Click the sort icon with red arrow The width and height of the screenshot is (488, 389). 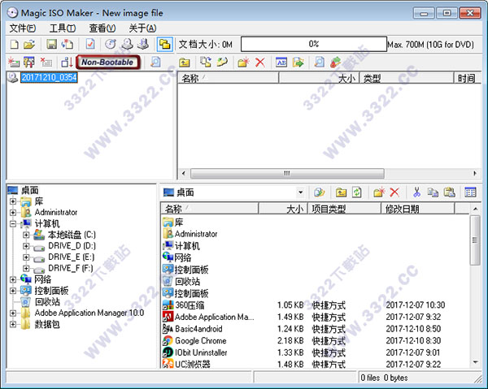67,63
